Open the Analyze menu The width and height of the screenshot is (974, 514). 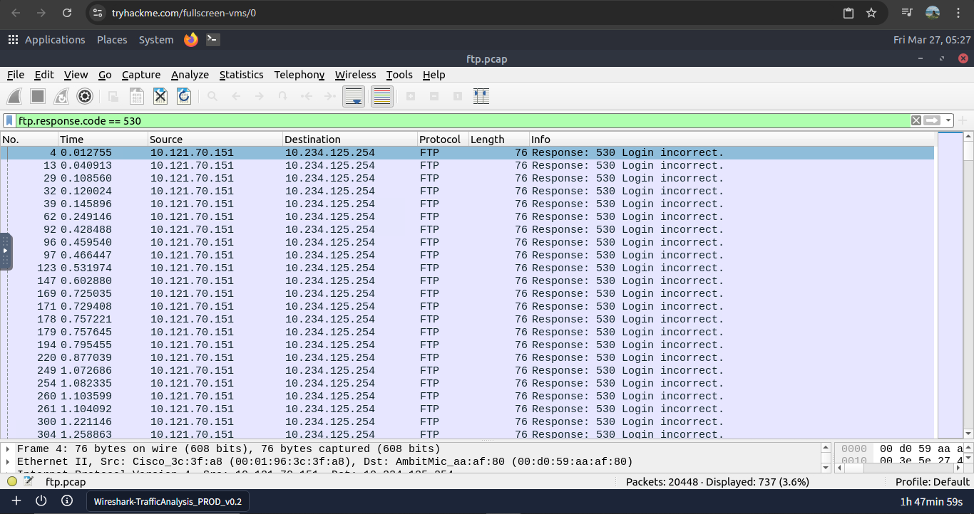[190, 75]
